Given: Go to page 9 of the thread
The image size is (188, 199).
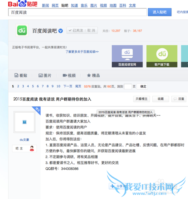Looking at the screenshot, I should click(x=53, y=86).
